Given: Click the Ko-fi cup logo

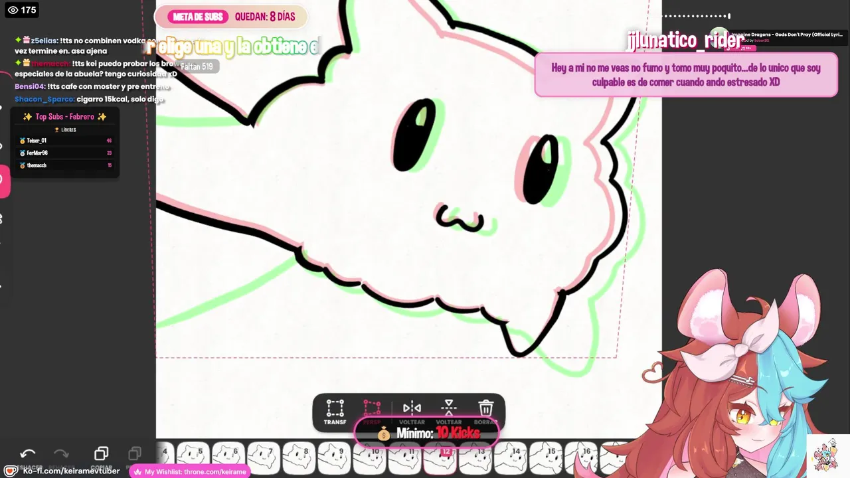Looking at the screenshot, I should [11, 471].
